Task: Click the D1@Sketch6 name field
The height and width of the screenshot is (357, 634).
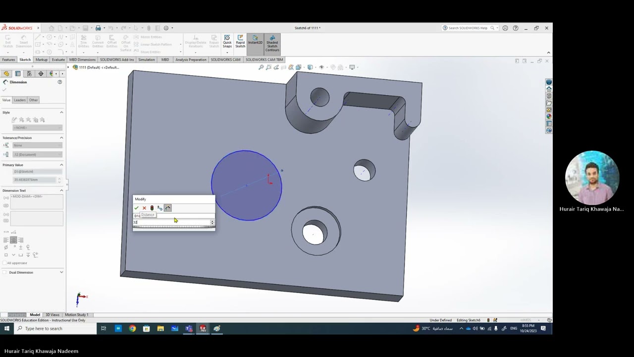Action: click(x=38, y=172)
